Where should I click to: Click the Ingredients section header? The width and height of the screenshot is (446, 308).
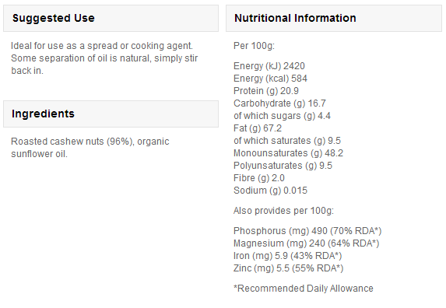pos(111,114)
